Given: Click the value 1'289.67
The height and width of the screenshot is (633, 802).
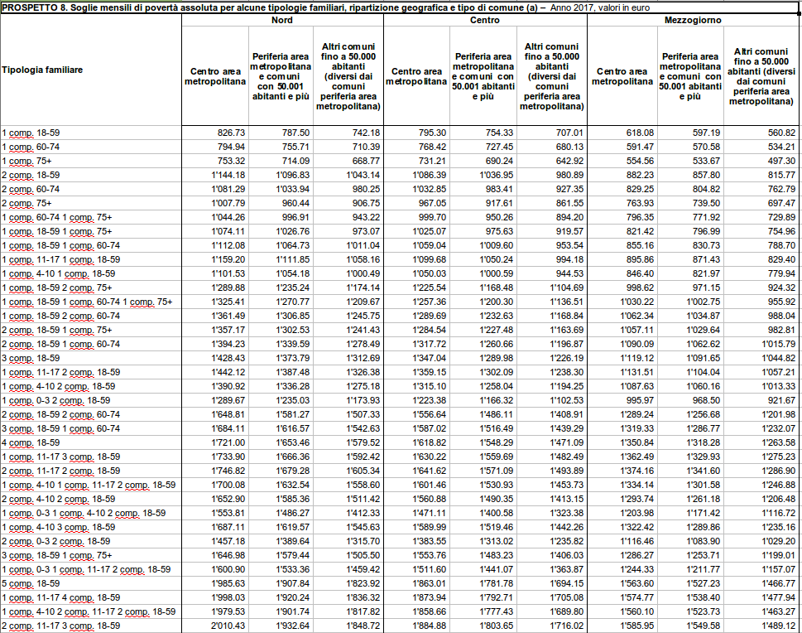Looking at the screenshot, I should [x=228, y=400].
